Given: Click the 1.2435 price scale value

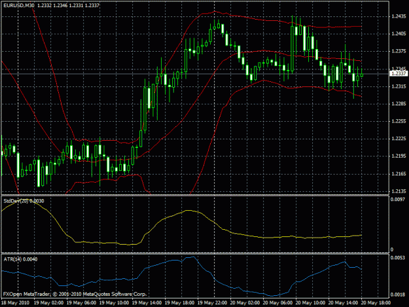Looking at the screenshot, I should click(x=399, y=16).
